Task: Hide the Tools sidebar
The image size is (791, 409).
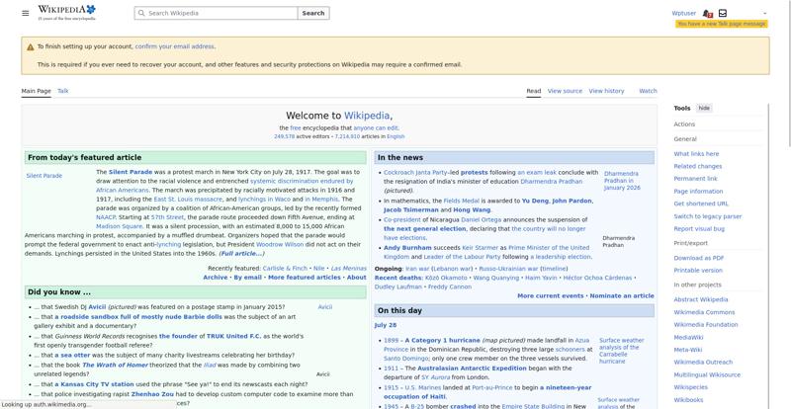Action: tap(704, 108)
